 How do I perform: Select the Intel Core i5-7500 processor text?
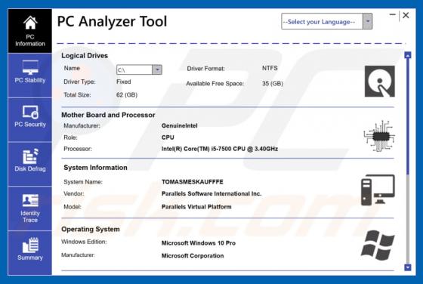(220, 149)
